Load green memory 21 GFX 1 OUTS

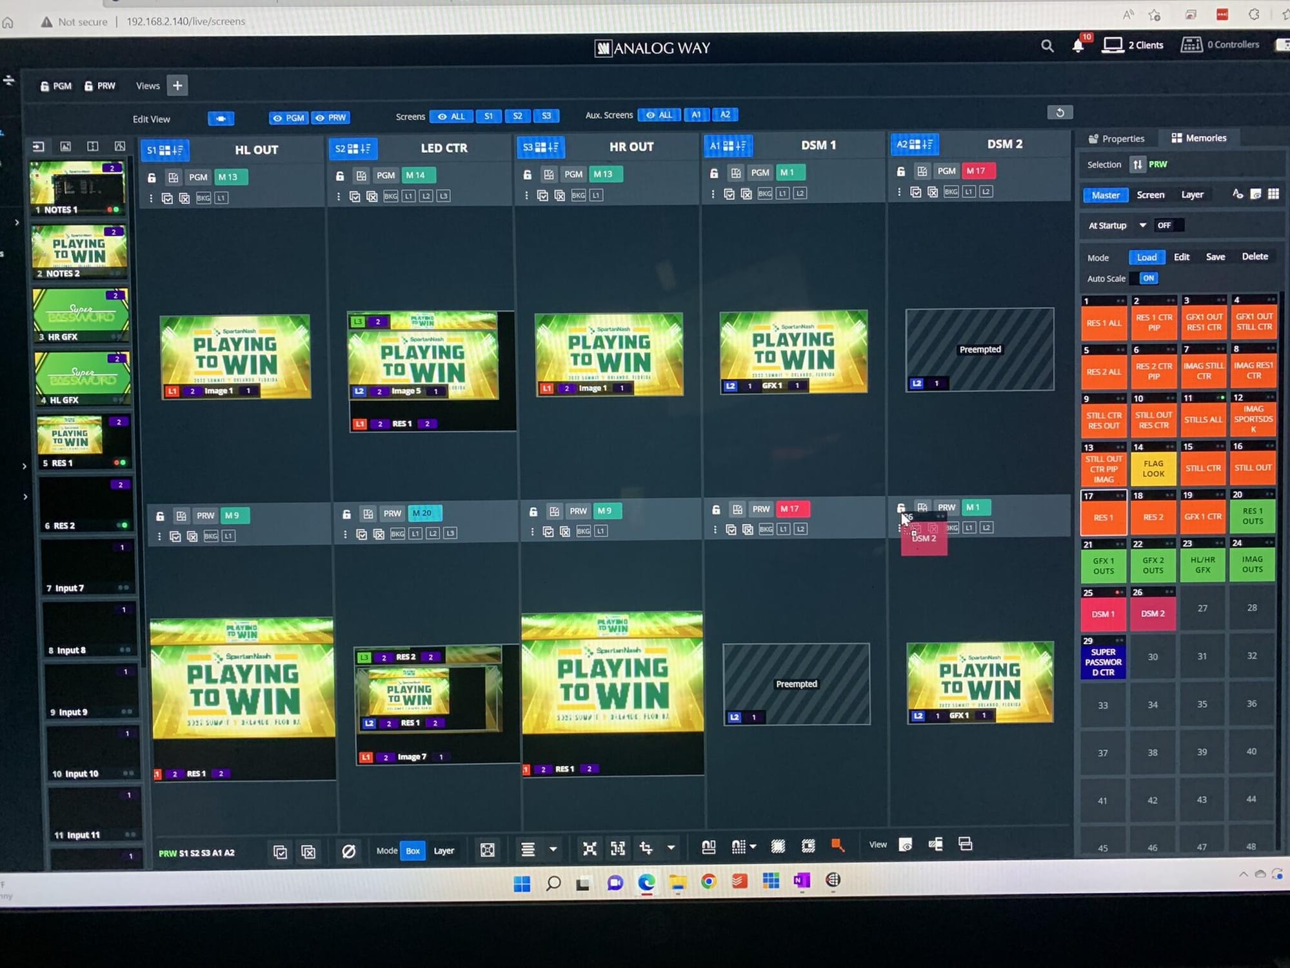(x=1103, y=561)
